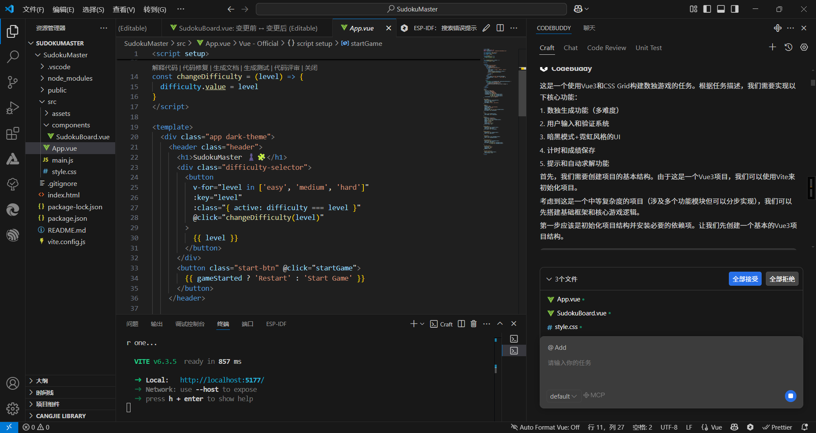Collapse the 3个文件 changed files list
Screen dimensions: 816x433
[x=549, y=279]
